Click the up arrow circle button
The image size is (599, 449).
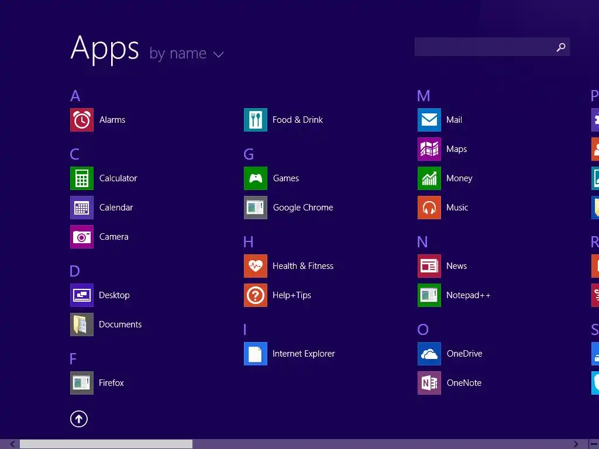tap(79, 419)
